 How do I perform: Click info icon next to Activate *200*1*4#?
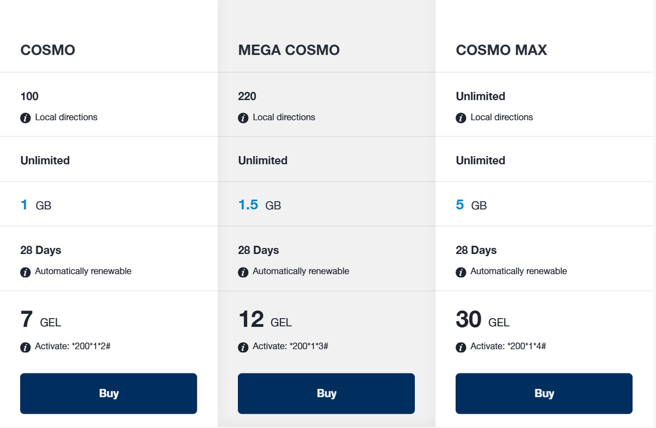[461, 347]
